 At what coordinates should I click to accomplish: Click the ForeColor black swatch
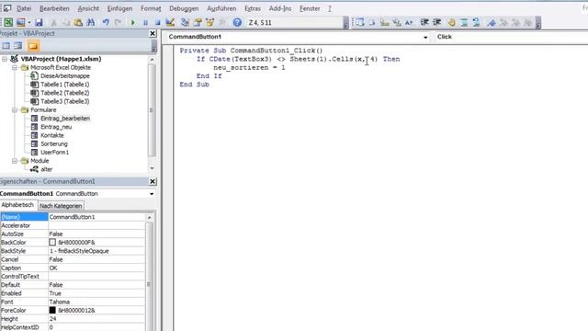click(x=52, y=311)
